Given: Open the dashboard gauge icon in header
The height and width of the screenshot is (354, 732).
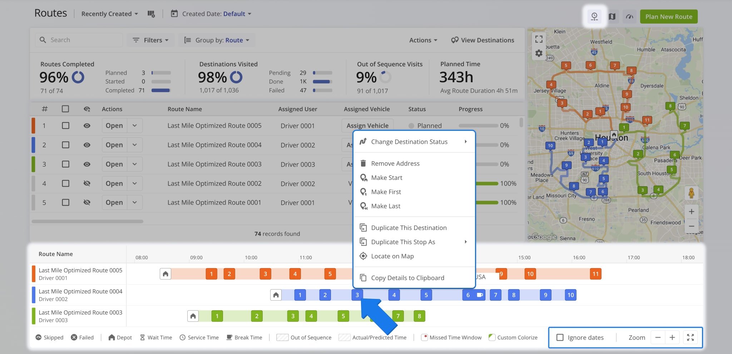Looking at the screenshot, I should (630, 16).
